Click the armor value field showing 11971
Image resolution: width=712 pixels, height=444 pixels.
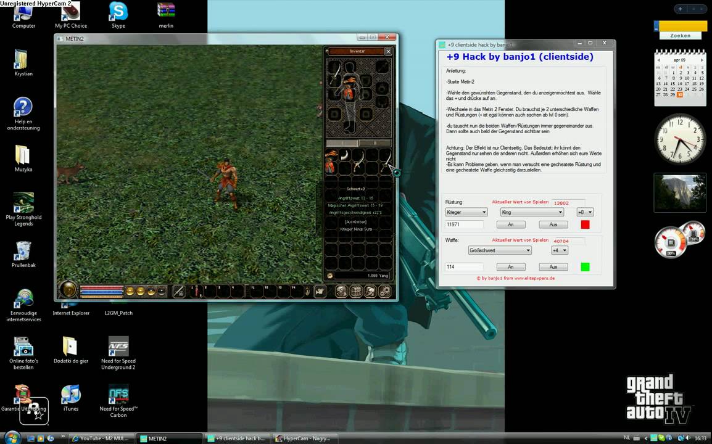464,224
